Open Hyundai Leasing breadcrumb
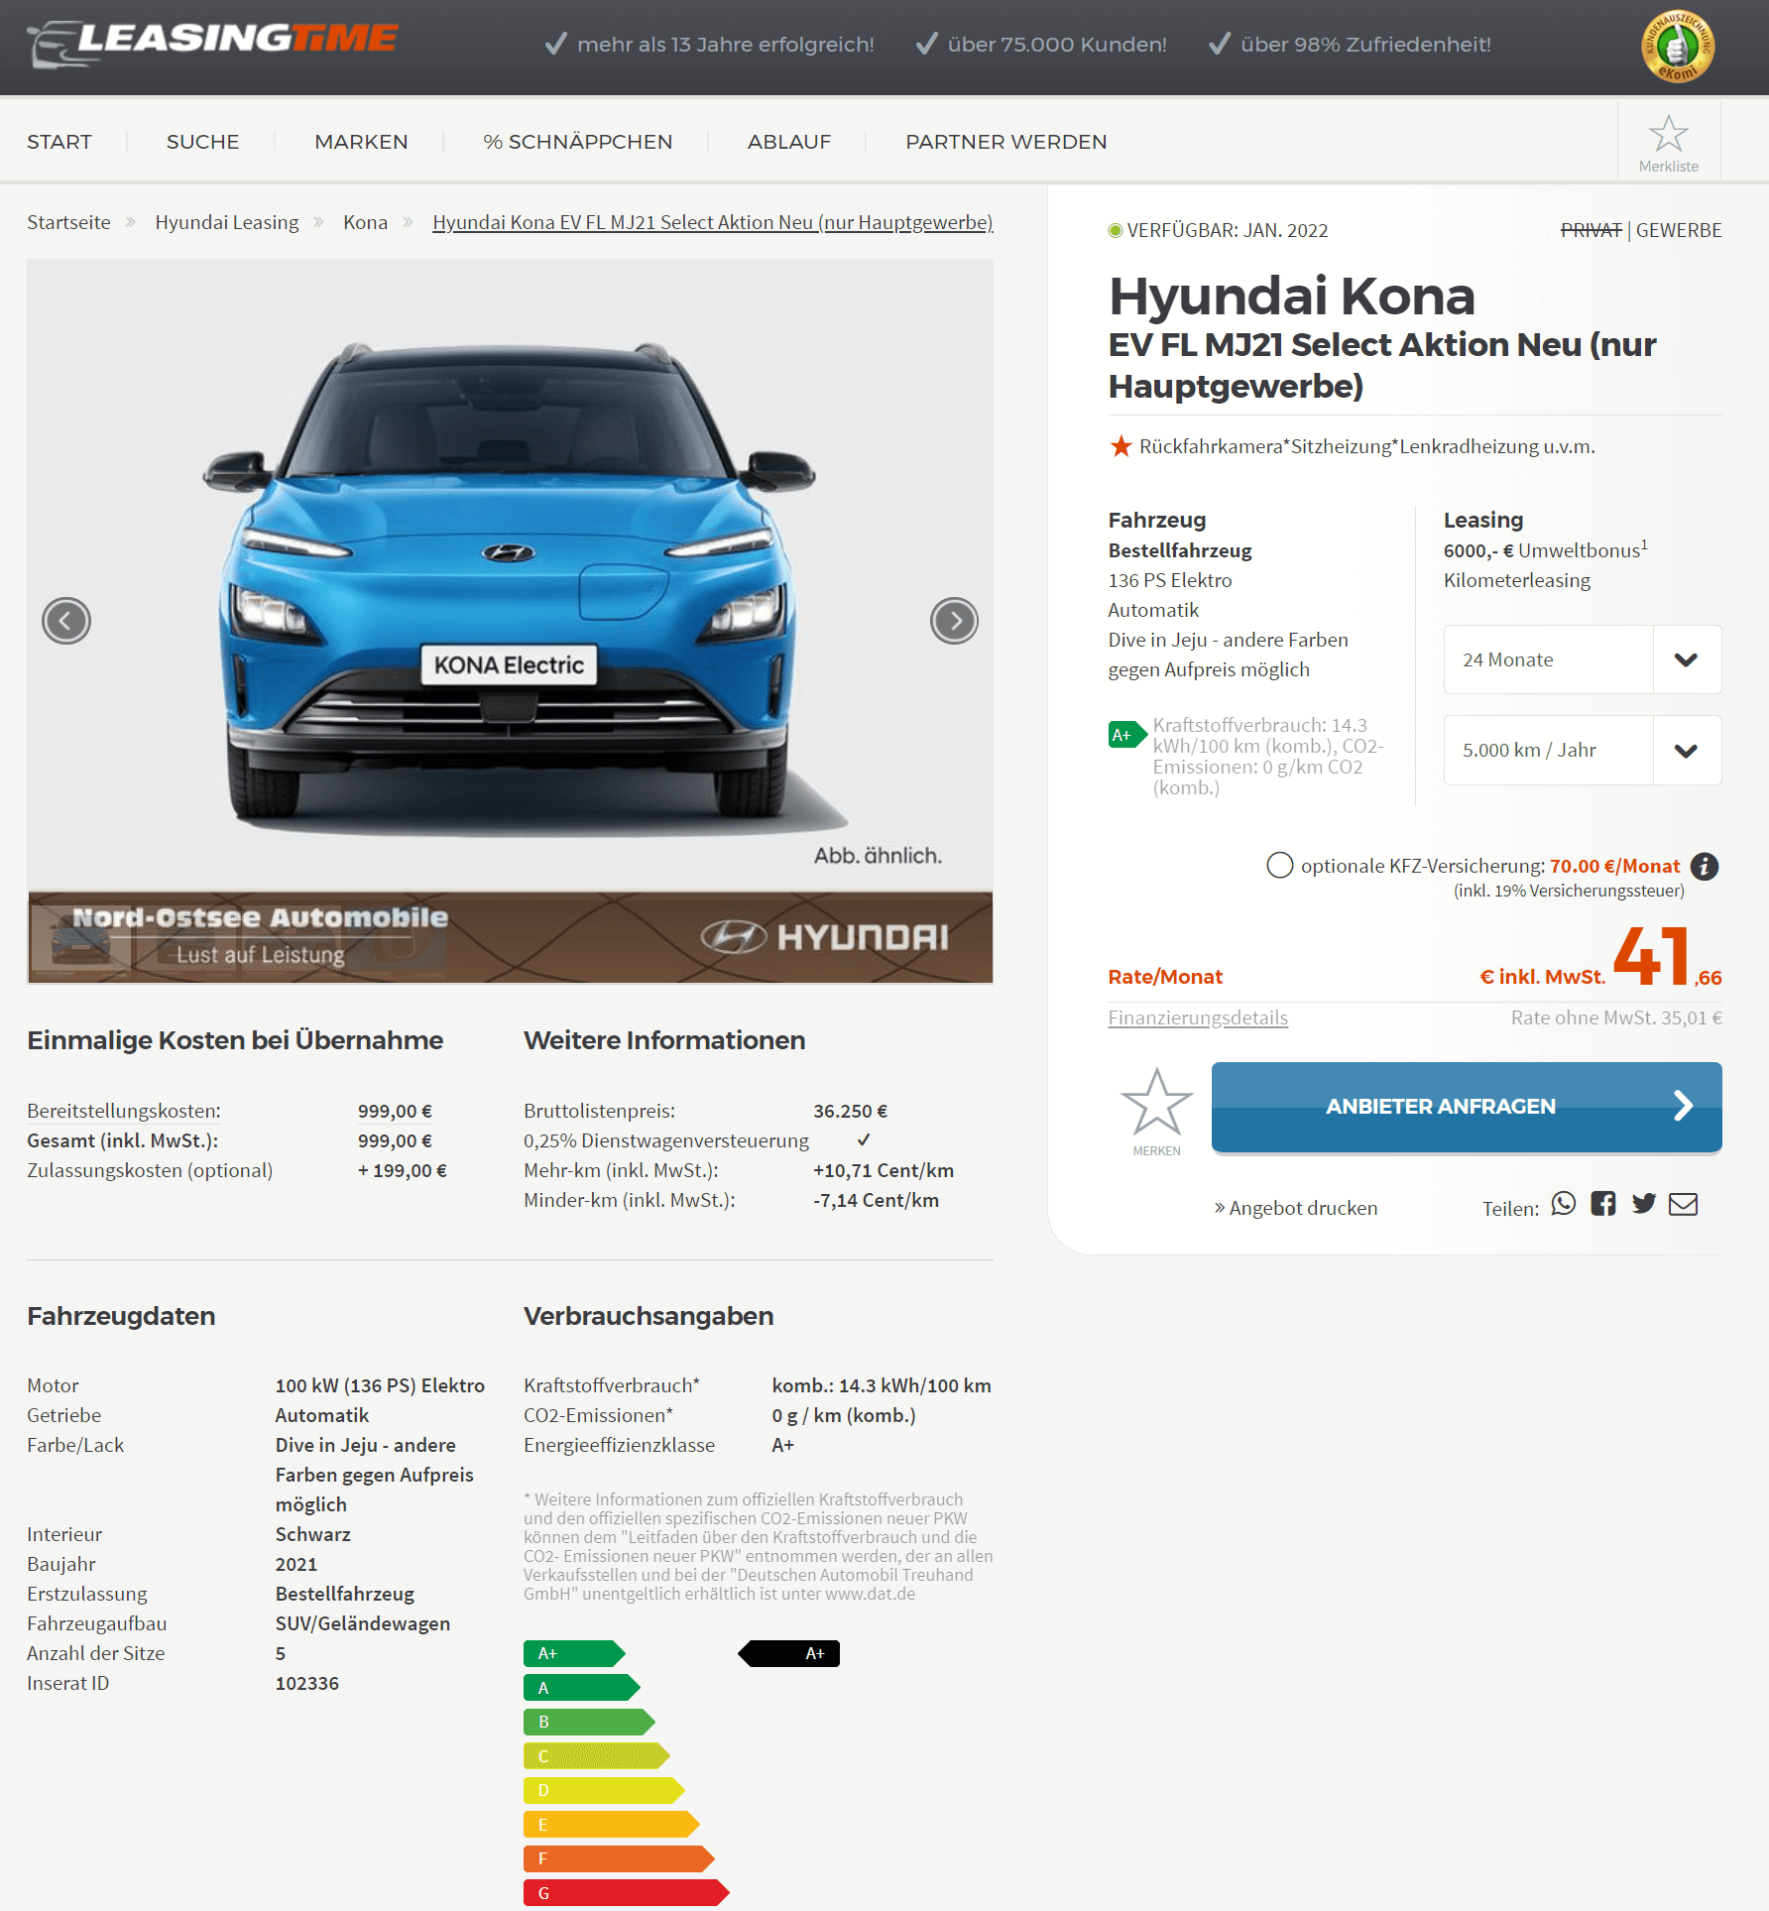The image size is (1769, 1911). click(x=227, y=222)
